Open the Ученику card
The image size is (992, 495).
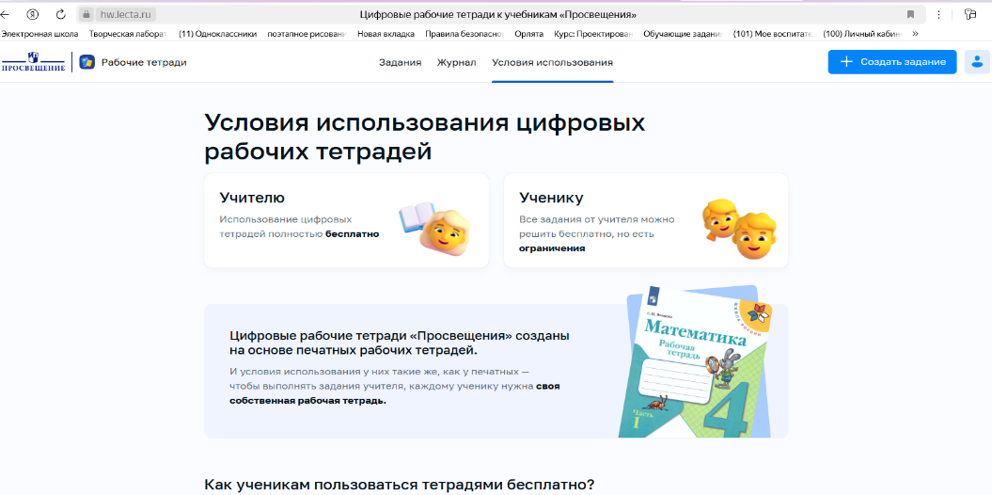[645, 220]
